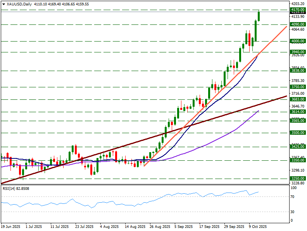Click the 3350.00 horizontal level label
The width and height of the screenshot is (307, 231).
[x=297, y=160]
